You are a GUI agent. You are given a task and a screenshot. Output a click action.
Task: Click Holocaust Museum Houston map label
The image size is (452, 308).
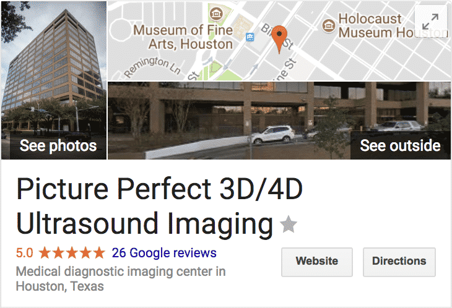393,25
